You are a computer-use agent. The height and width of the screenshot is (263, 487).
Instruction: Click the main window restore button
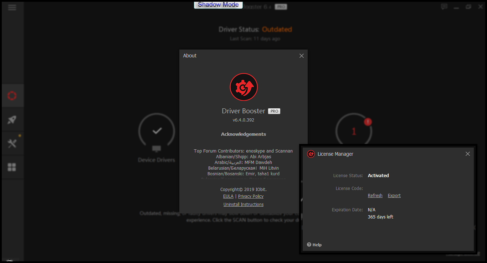pos(468,6)
